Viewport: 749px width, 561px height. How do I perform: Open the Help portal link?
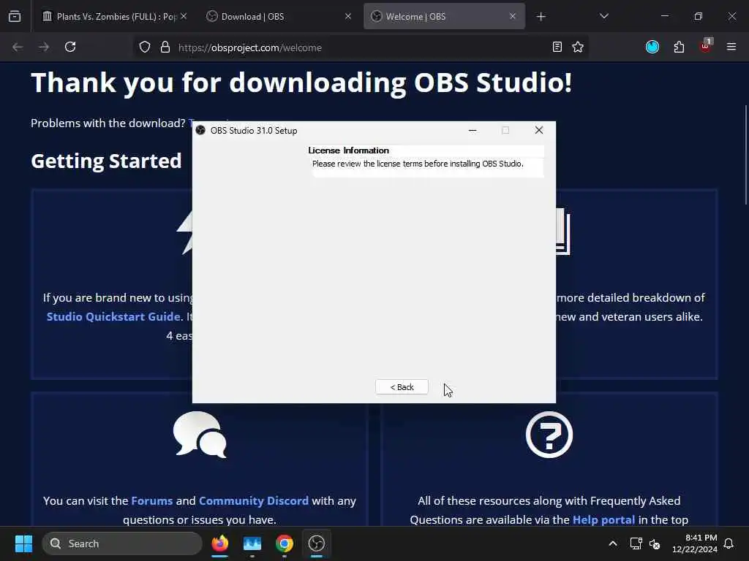tap(603, 520)
